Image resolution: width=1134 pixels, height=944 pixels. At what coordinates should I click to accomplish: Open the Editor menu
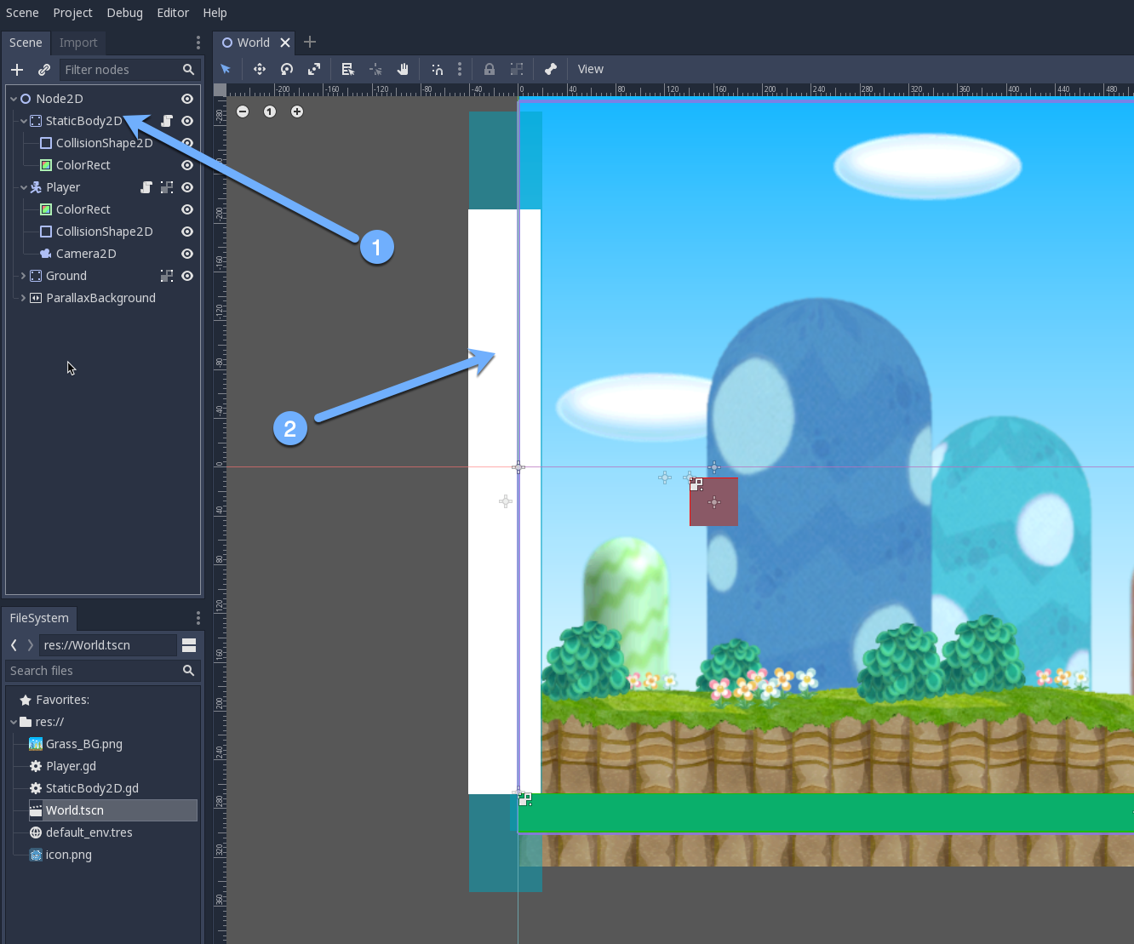(173, 13)
